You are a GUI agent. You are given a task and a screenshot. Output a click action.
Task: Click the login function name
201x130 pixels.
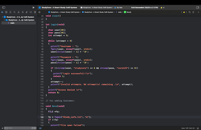pyautogui.click(x=54, y=24)
